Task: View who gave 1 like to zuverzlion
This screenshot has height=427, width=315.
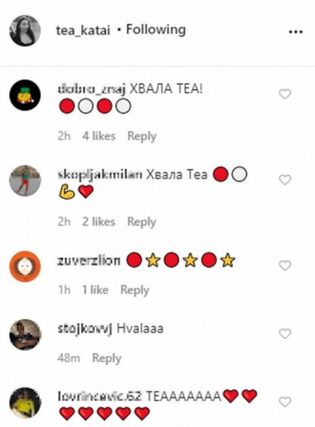Action: 95,290
